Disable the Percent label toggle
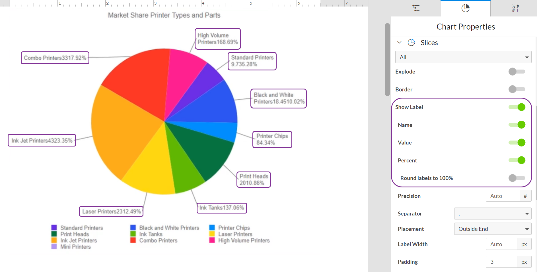 [x=517, y=160]
